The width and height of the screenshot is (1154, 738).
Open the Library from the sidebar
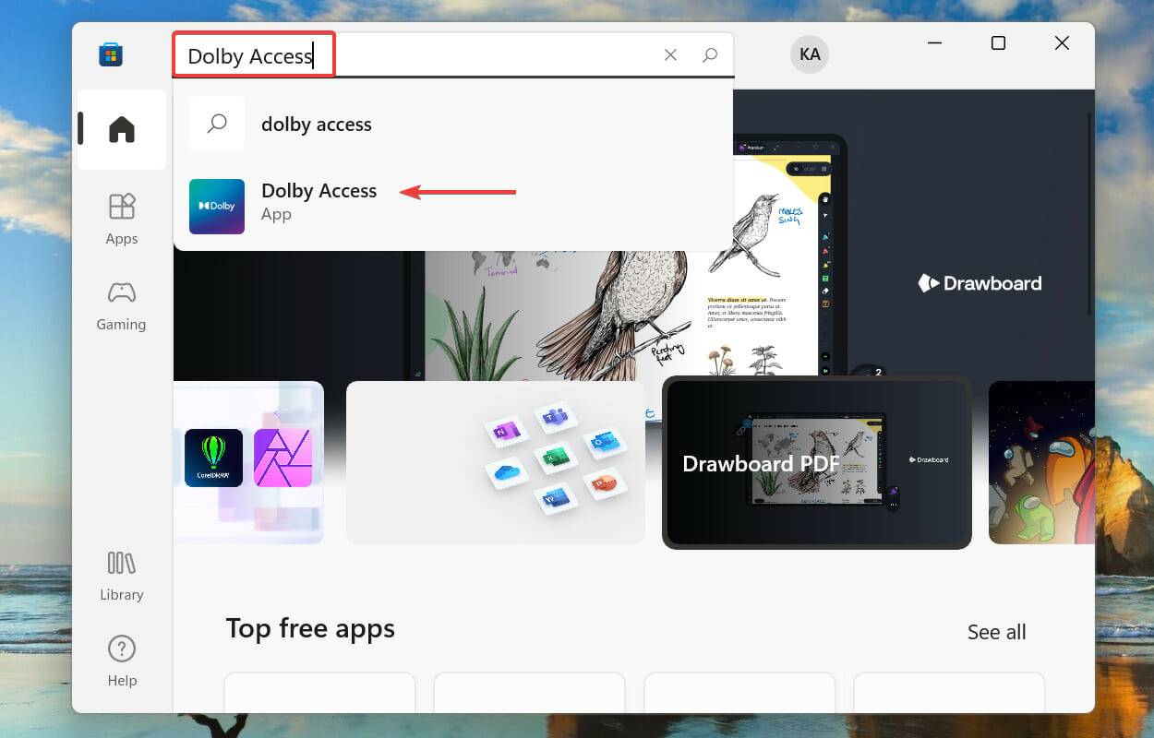pos(121,572)
